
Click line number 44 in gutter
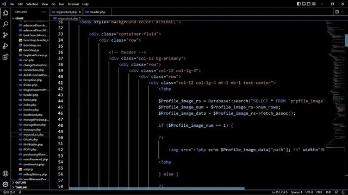[x=60, y=101]
